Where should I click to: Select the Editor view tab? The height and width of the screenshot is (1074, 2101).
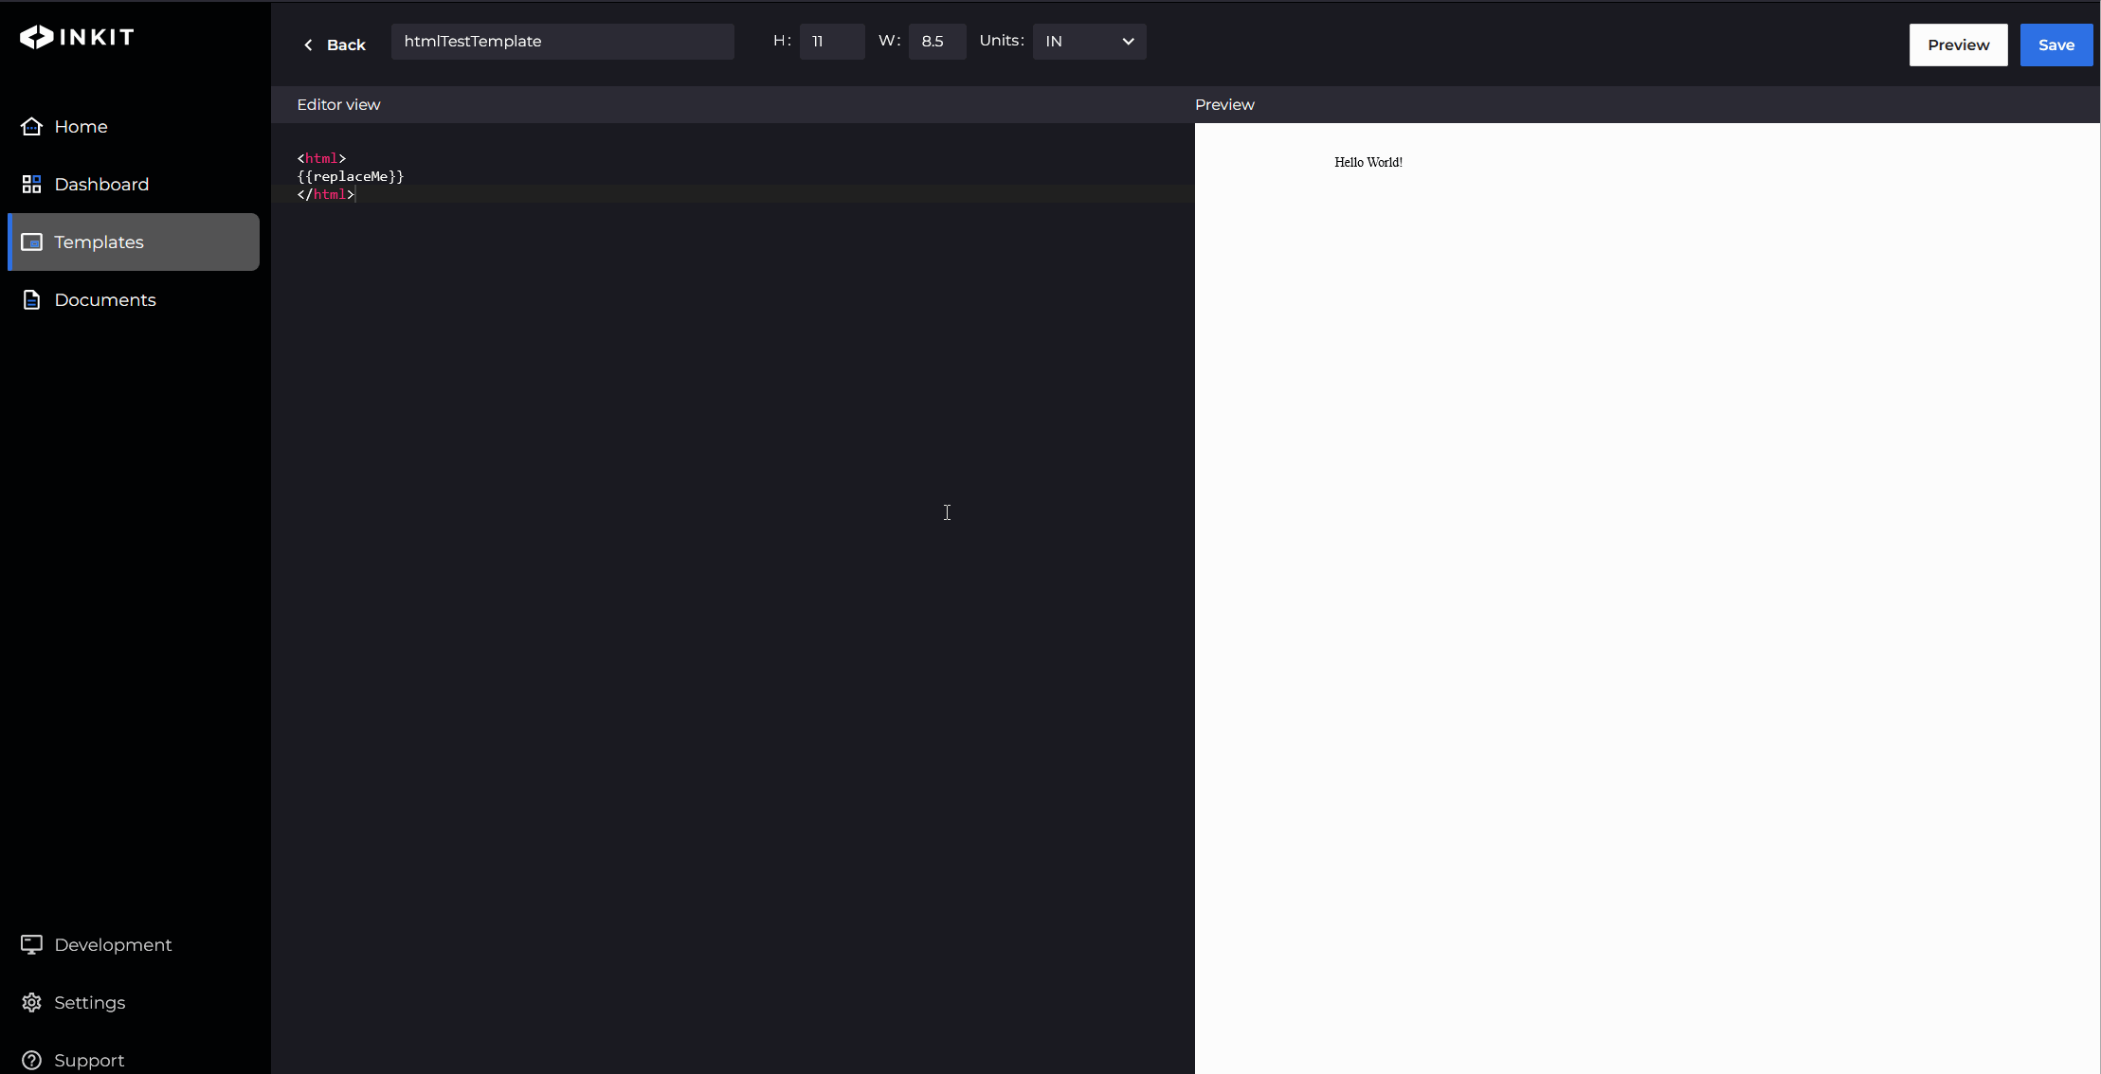pos(340,104)
